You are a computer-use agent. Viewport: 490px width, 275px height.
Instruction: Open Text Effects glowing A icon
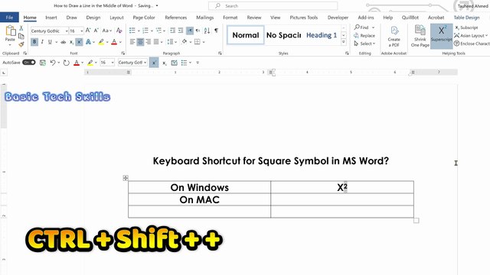coord(89,42)
